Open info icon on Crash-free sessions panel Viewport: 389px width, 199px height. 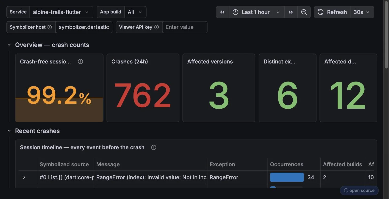pos(80,61)
